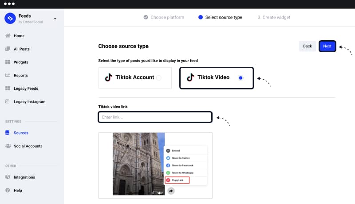Open the Reports page
The image size is (355, 204).
point(20,75)
